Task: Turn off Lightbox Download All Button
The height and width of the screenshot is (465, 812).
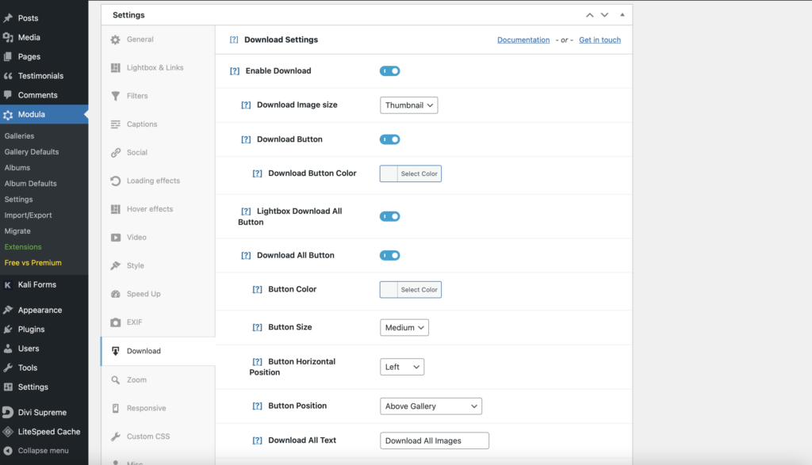Action: [x=389, y=215]
